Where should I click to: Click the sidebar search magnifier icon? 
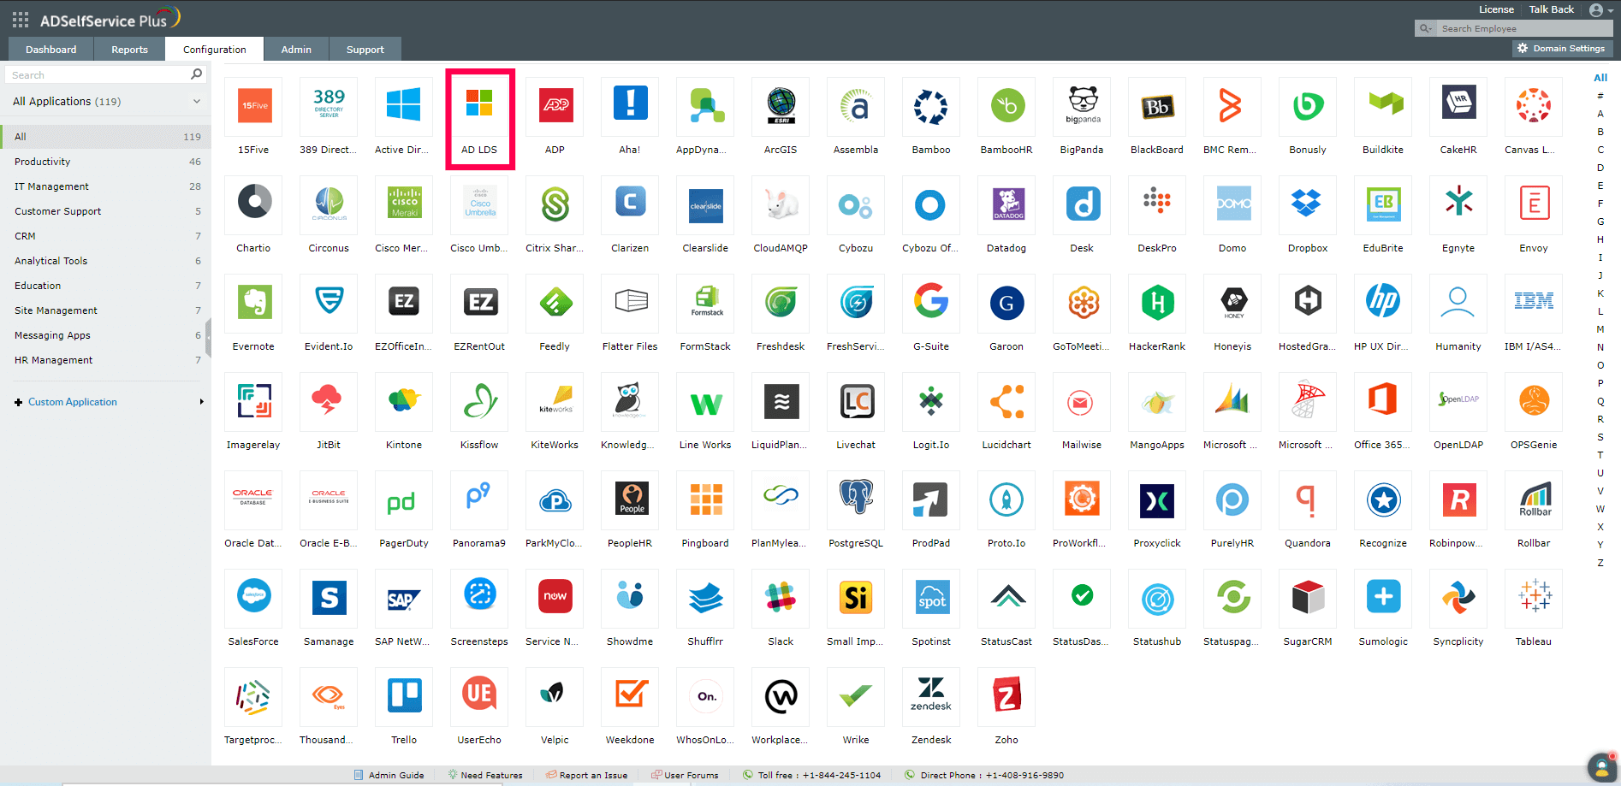click(197, 74)
